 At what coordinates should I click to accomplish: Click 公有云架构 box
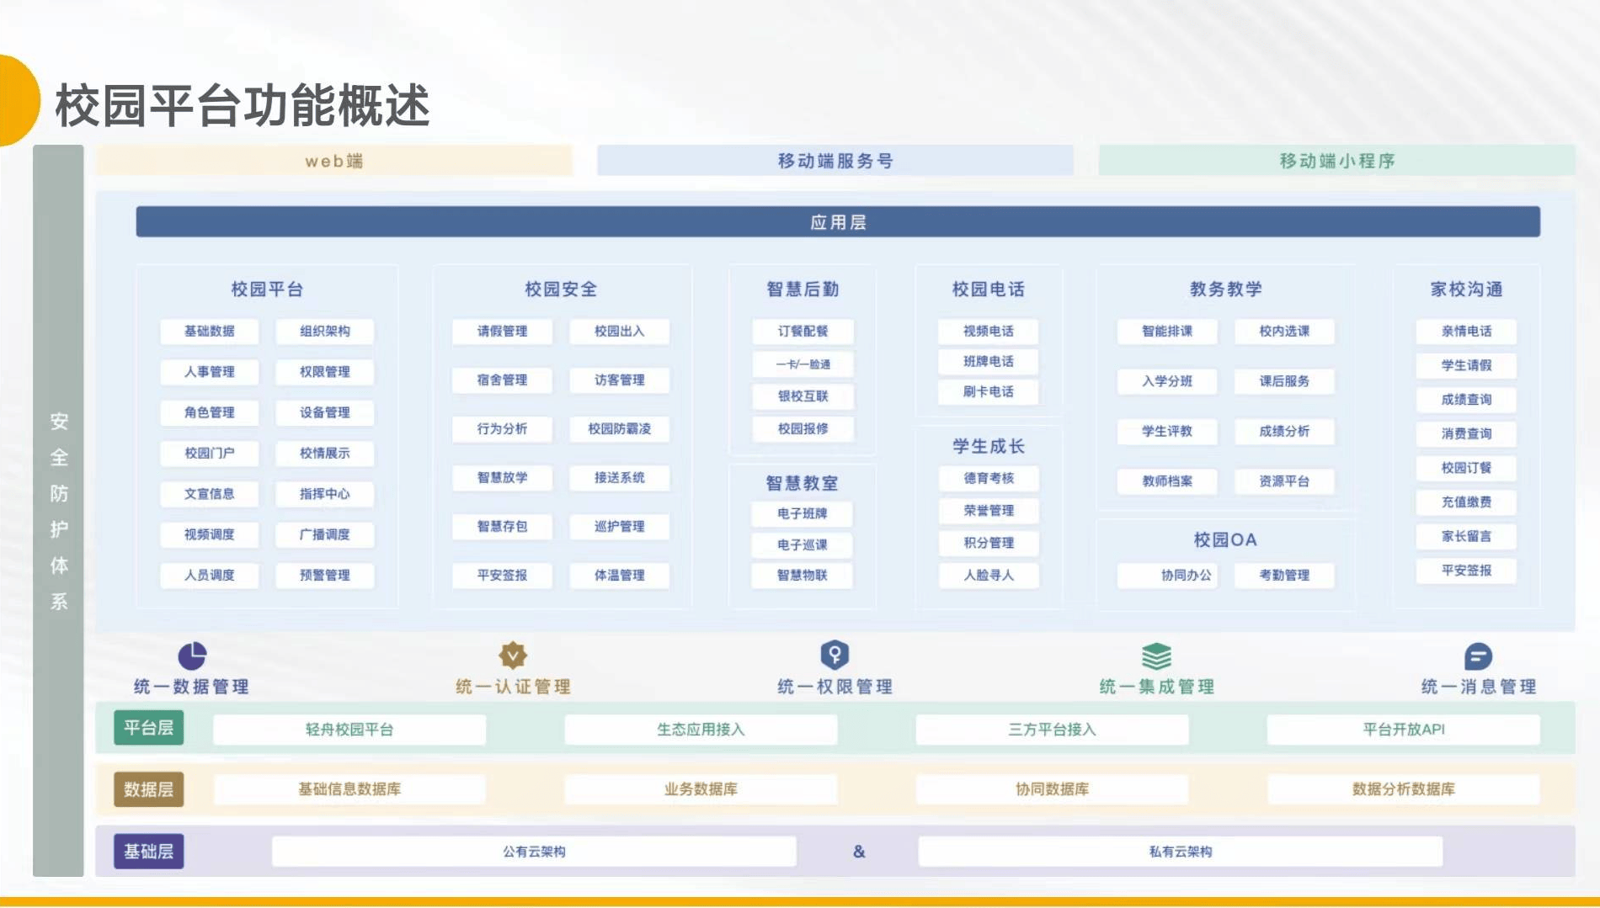coord(534,852)
